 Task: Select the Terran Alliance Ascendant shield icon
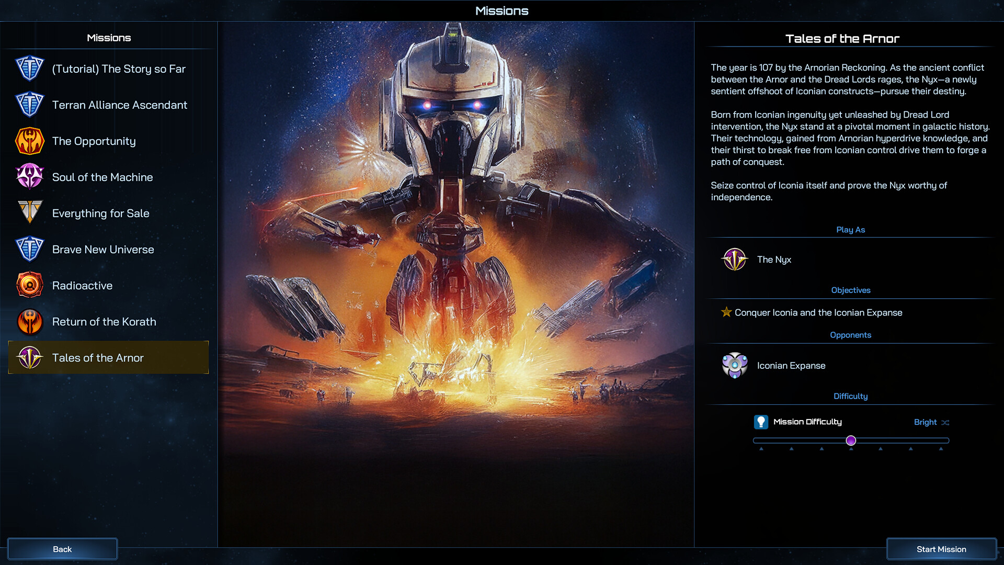tap(30, 105)
